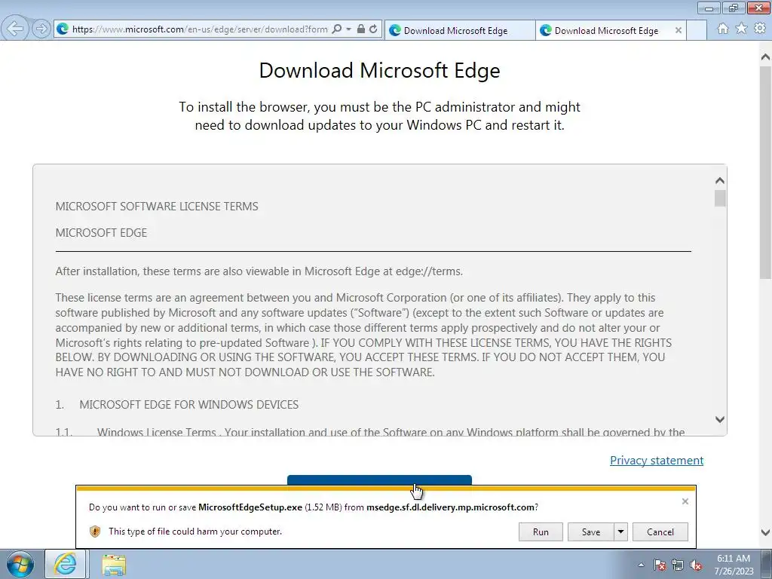
Task: Click the blue accept and download button
Action: pyautogui.click(x=379, y=480)
